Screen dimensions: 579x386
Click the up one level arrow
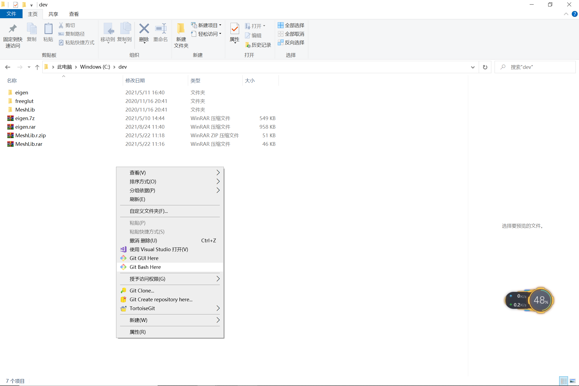(x=37, y=67)
